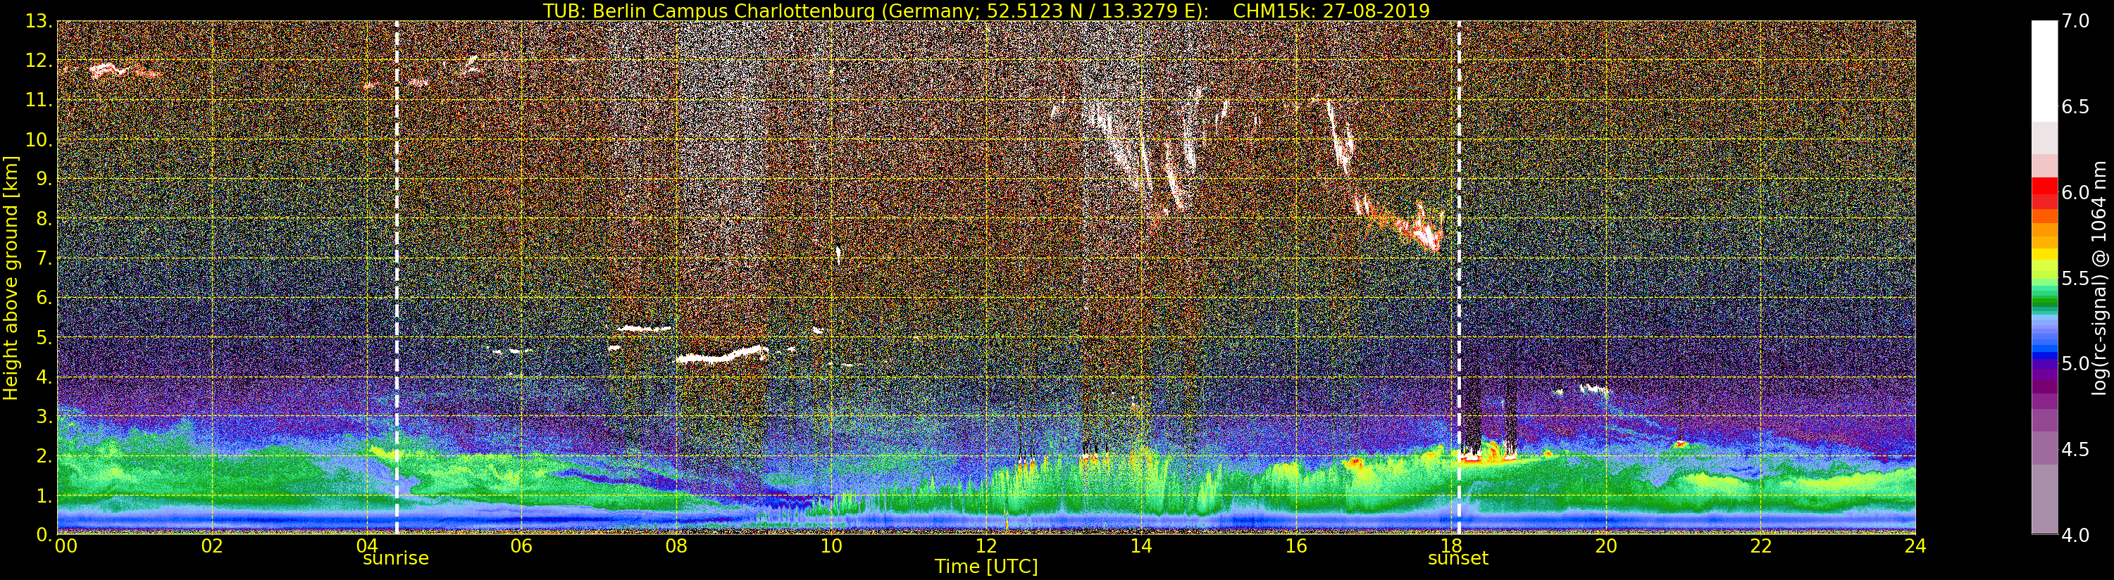The image size is (2114, 580).
Task: Select the '12.' height axis tick label
Action: tap(39, 61)
